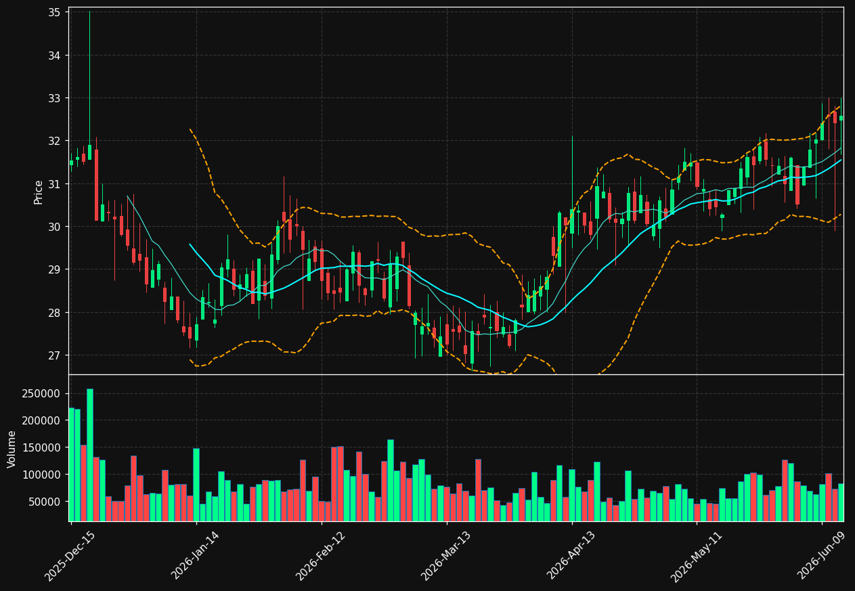Click the tallest green volume bar above 250000
This screenshot has height=591, width=855.
(90, 455)
